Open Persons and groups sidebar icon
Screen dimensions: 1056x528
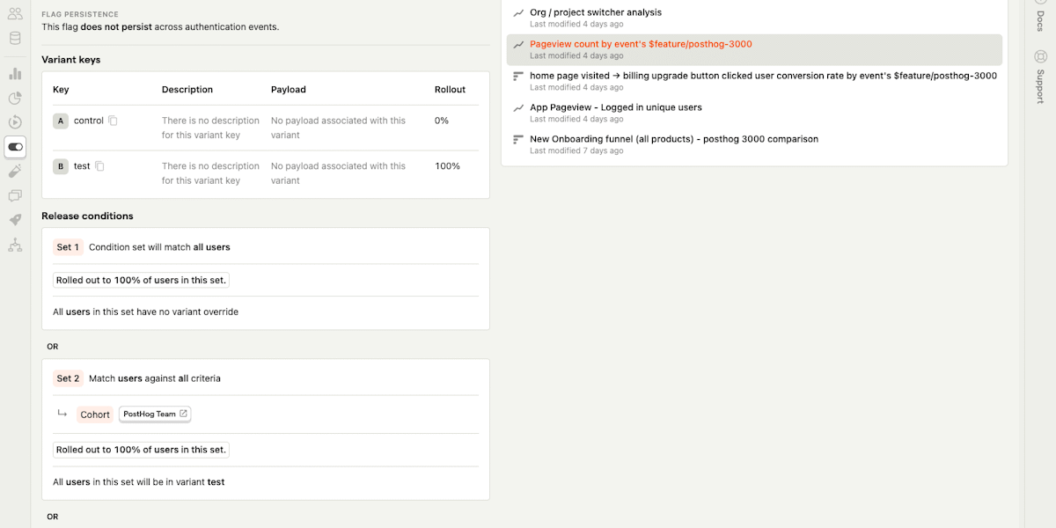coord(15,13)
